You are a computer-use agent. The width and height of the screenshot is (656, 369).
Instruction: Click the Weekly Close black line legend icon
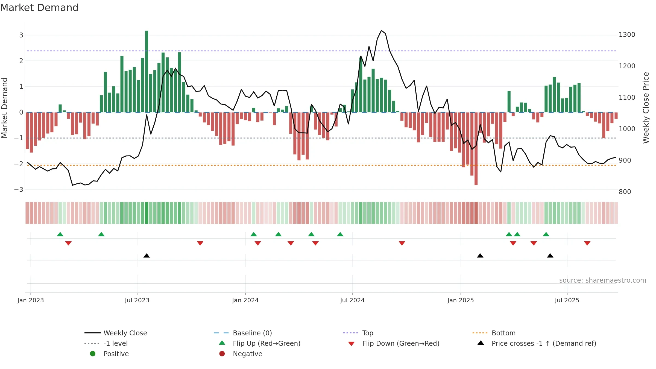pos(93,333)
